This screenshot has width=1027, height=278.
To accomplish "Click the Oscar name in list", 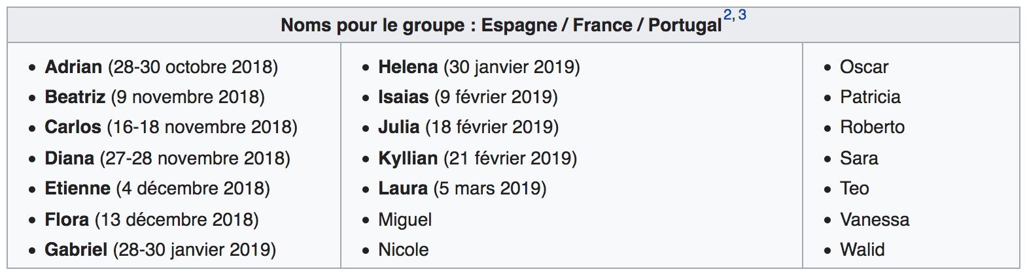I will [864, 67].
